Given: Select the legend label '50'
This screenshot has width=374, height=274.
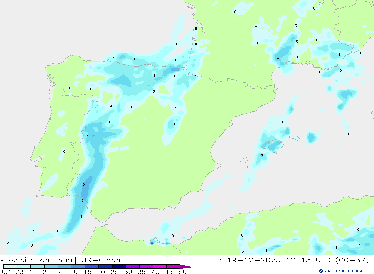Looking at the screenshot, I should tap(183, 272).
